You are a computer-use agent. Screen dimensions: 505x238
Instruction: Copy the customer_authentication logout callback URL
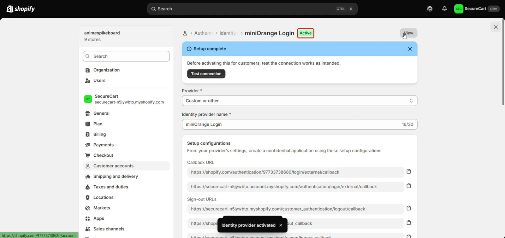pos(409,208)
